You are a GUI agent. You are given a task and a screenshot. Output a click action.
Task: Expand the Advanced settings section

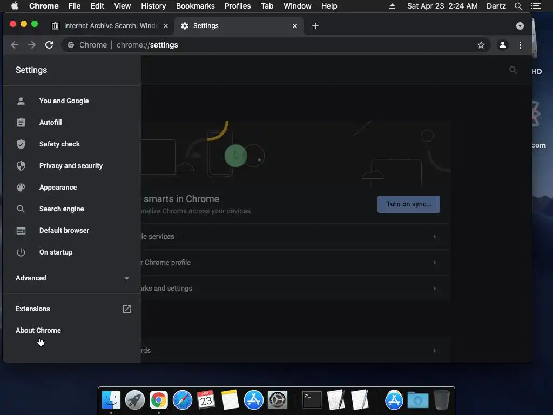(72, 278)
